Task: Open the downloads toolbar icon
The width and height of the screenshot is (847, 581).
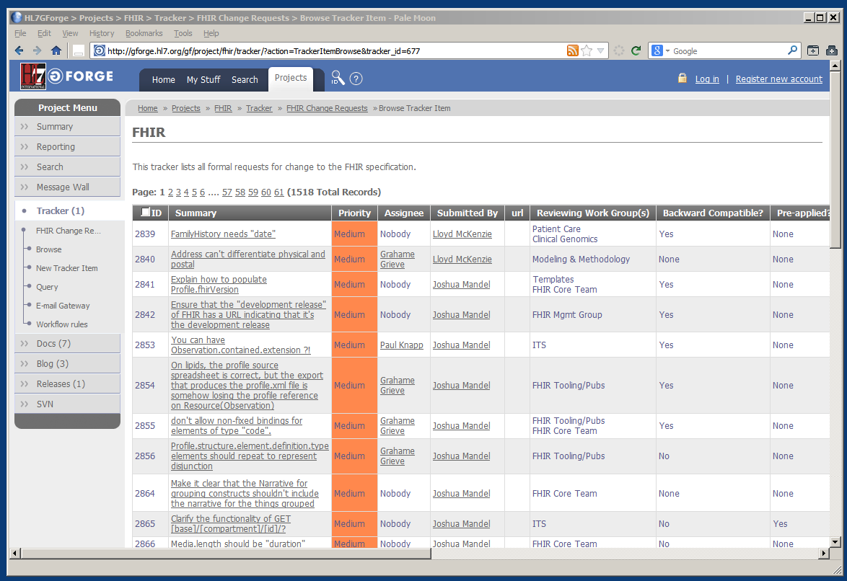Action: 813,50
